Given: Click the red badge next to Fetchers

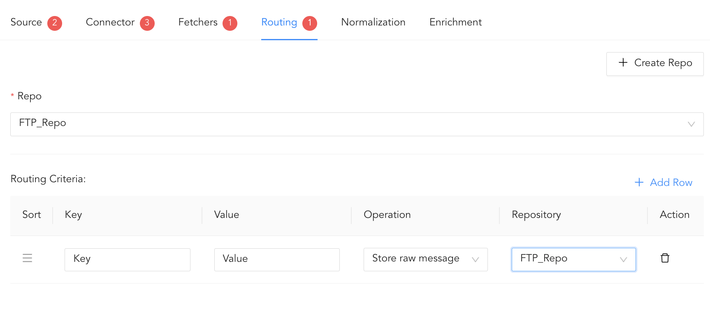Looking at the screenshot, I should pyautogui.click(x=230, y=23).
